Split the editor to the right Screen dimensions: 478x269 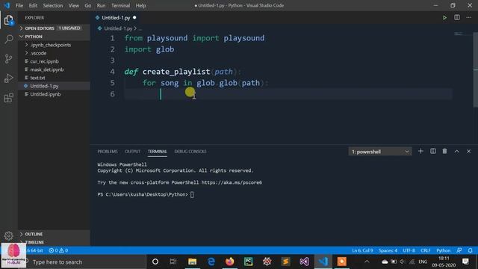pyautogui.click(x=457, y=17)
